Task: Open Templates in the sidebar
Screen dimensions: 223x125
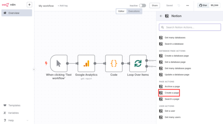Action: [14, 105]
